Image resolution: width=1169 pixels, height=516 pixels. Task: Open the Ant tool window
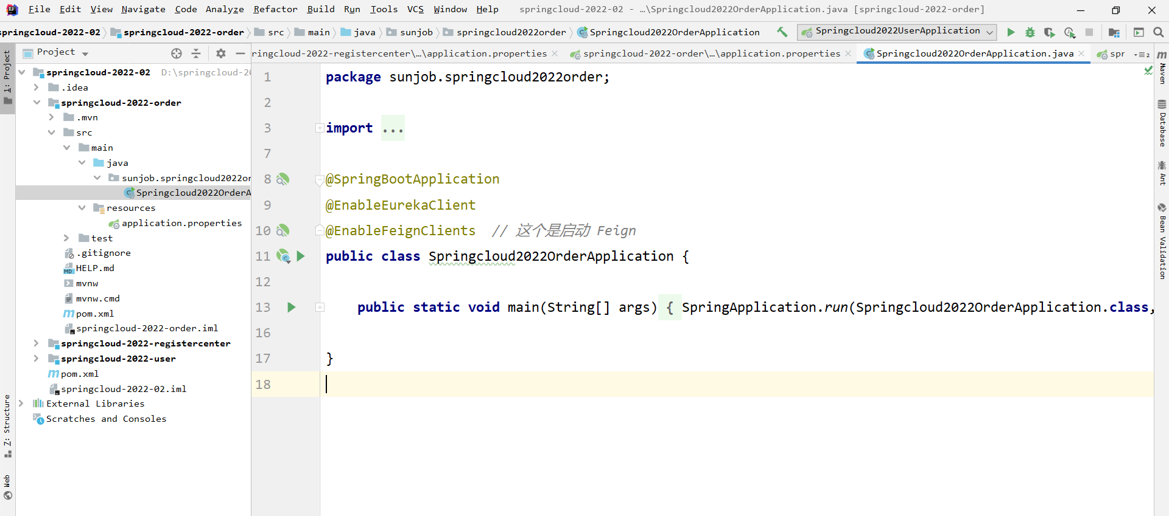tap(1162, 173)
